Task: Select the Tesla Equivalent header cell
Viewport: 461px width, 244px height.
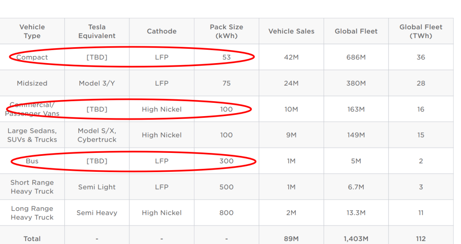Action: (97, 31)
